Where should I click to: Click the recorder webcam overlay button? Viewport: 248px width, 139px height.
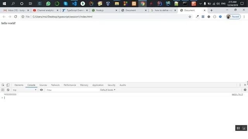pyautogui.click(x=244, y=128)
